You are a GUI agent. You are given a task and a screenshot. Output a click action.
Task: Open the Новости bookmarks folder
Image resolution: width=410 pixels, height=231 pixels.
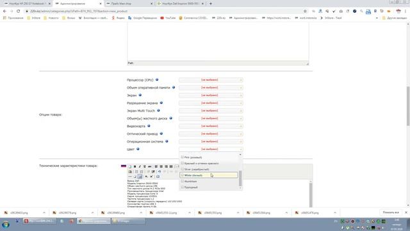click(x=51, y=18)
